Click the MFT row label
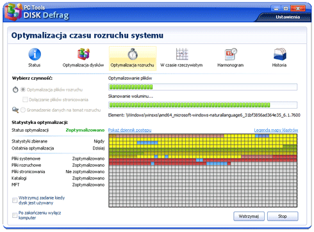314x232 pixels. [x=15, y=185]
